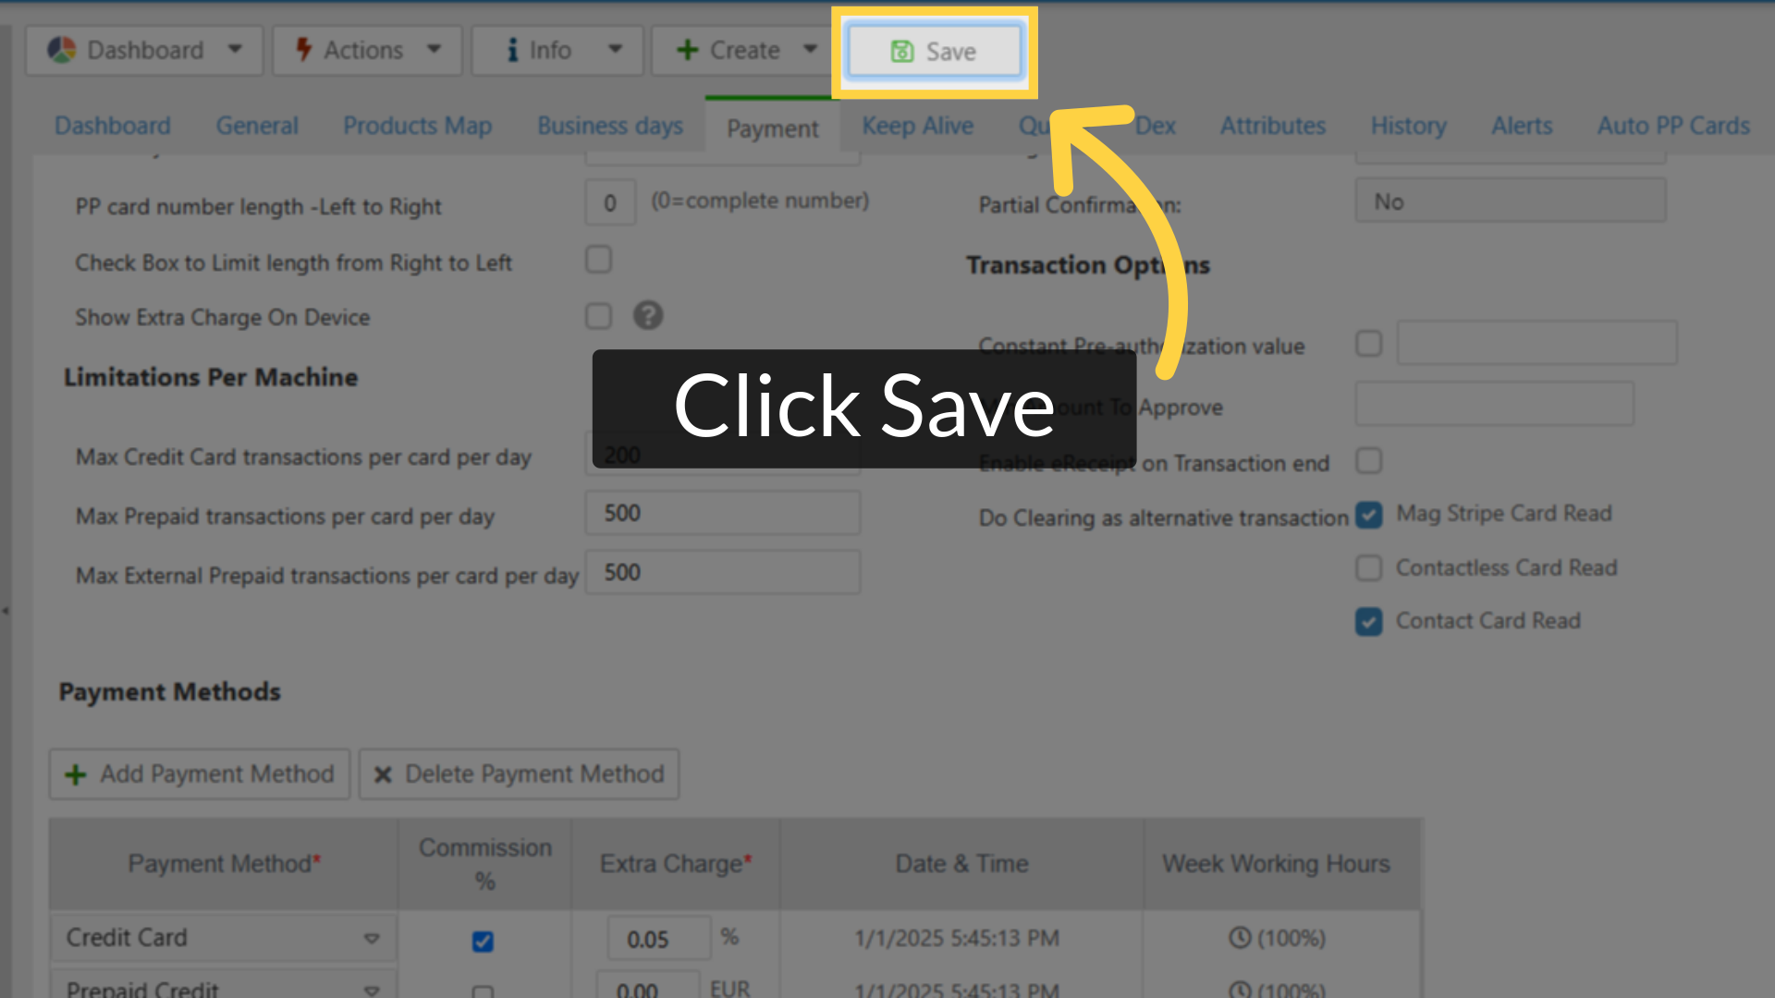
Task: Toggle Show Extra Charge On Device checkbox
Action: coord(599,316)
